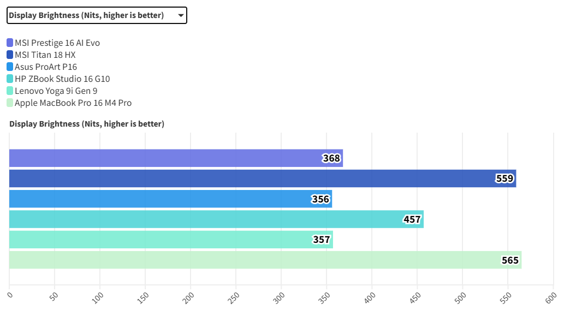Open the Display Brightness metric dropdown

(96, 15)
